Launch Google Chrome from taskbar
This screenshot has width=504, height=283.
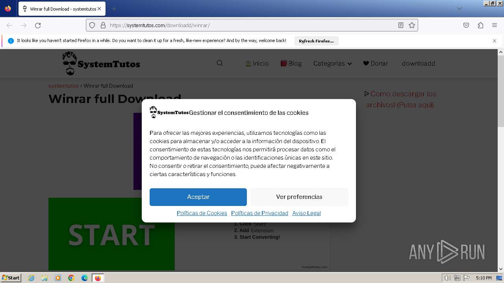click(x=71, y=278)
